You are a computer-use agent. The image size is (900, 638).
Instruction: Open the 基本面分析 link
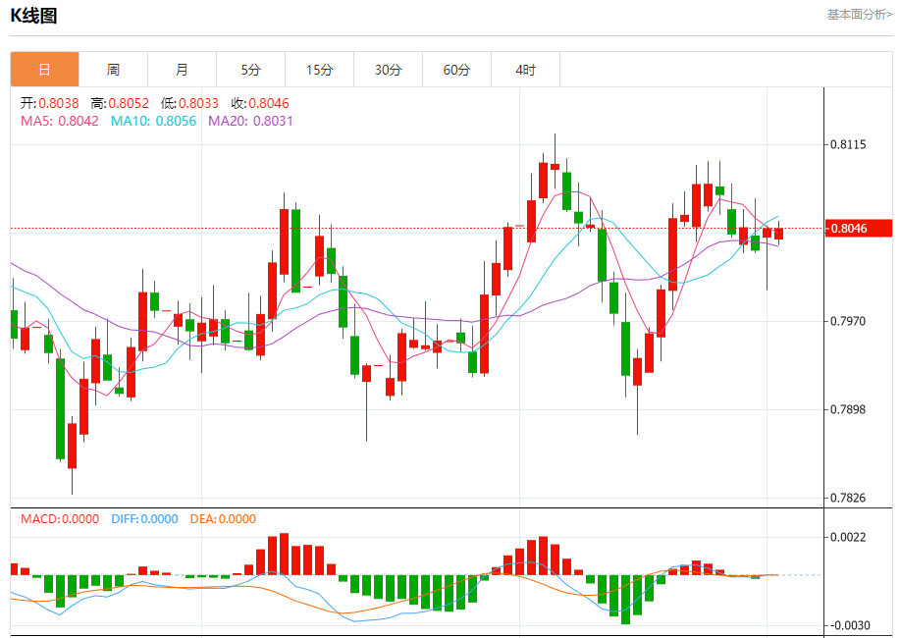859,15
